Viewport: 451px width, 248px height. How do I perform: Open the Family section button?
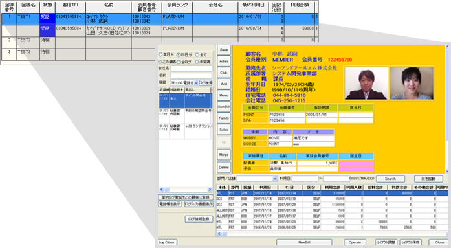(224, 118)
